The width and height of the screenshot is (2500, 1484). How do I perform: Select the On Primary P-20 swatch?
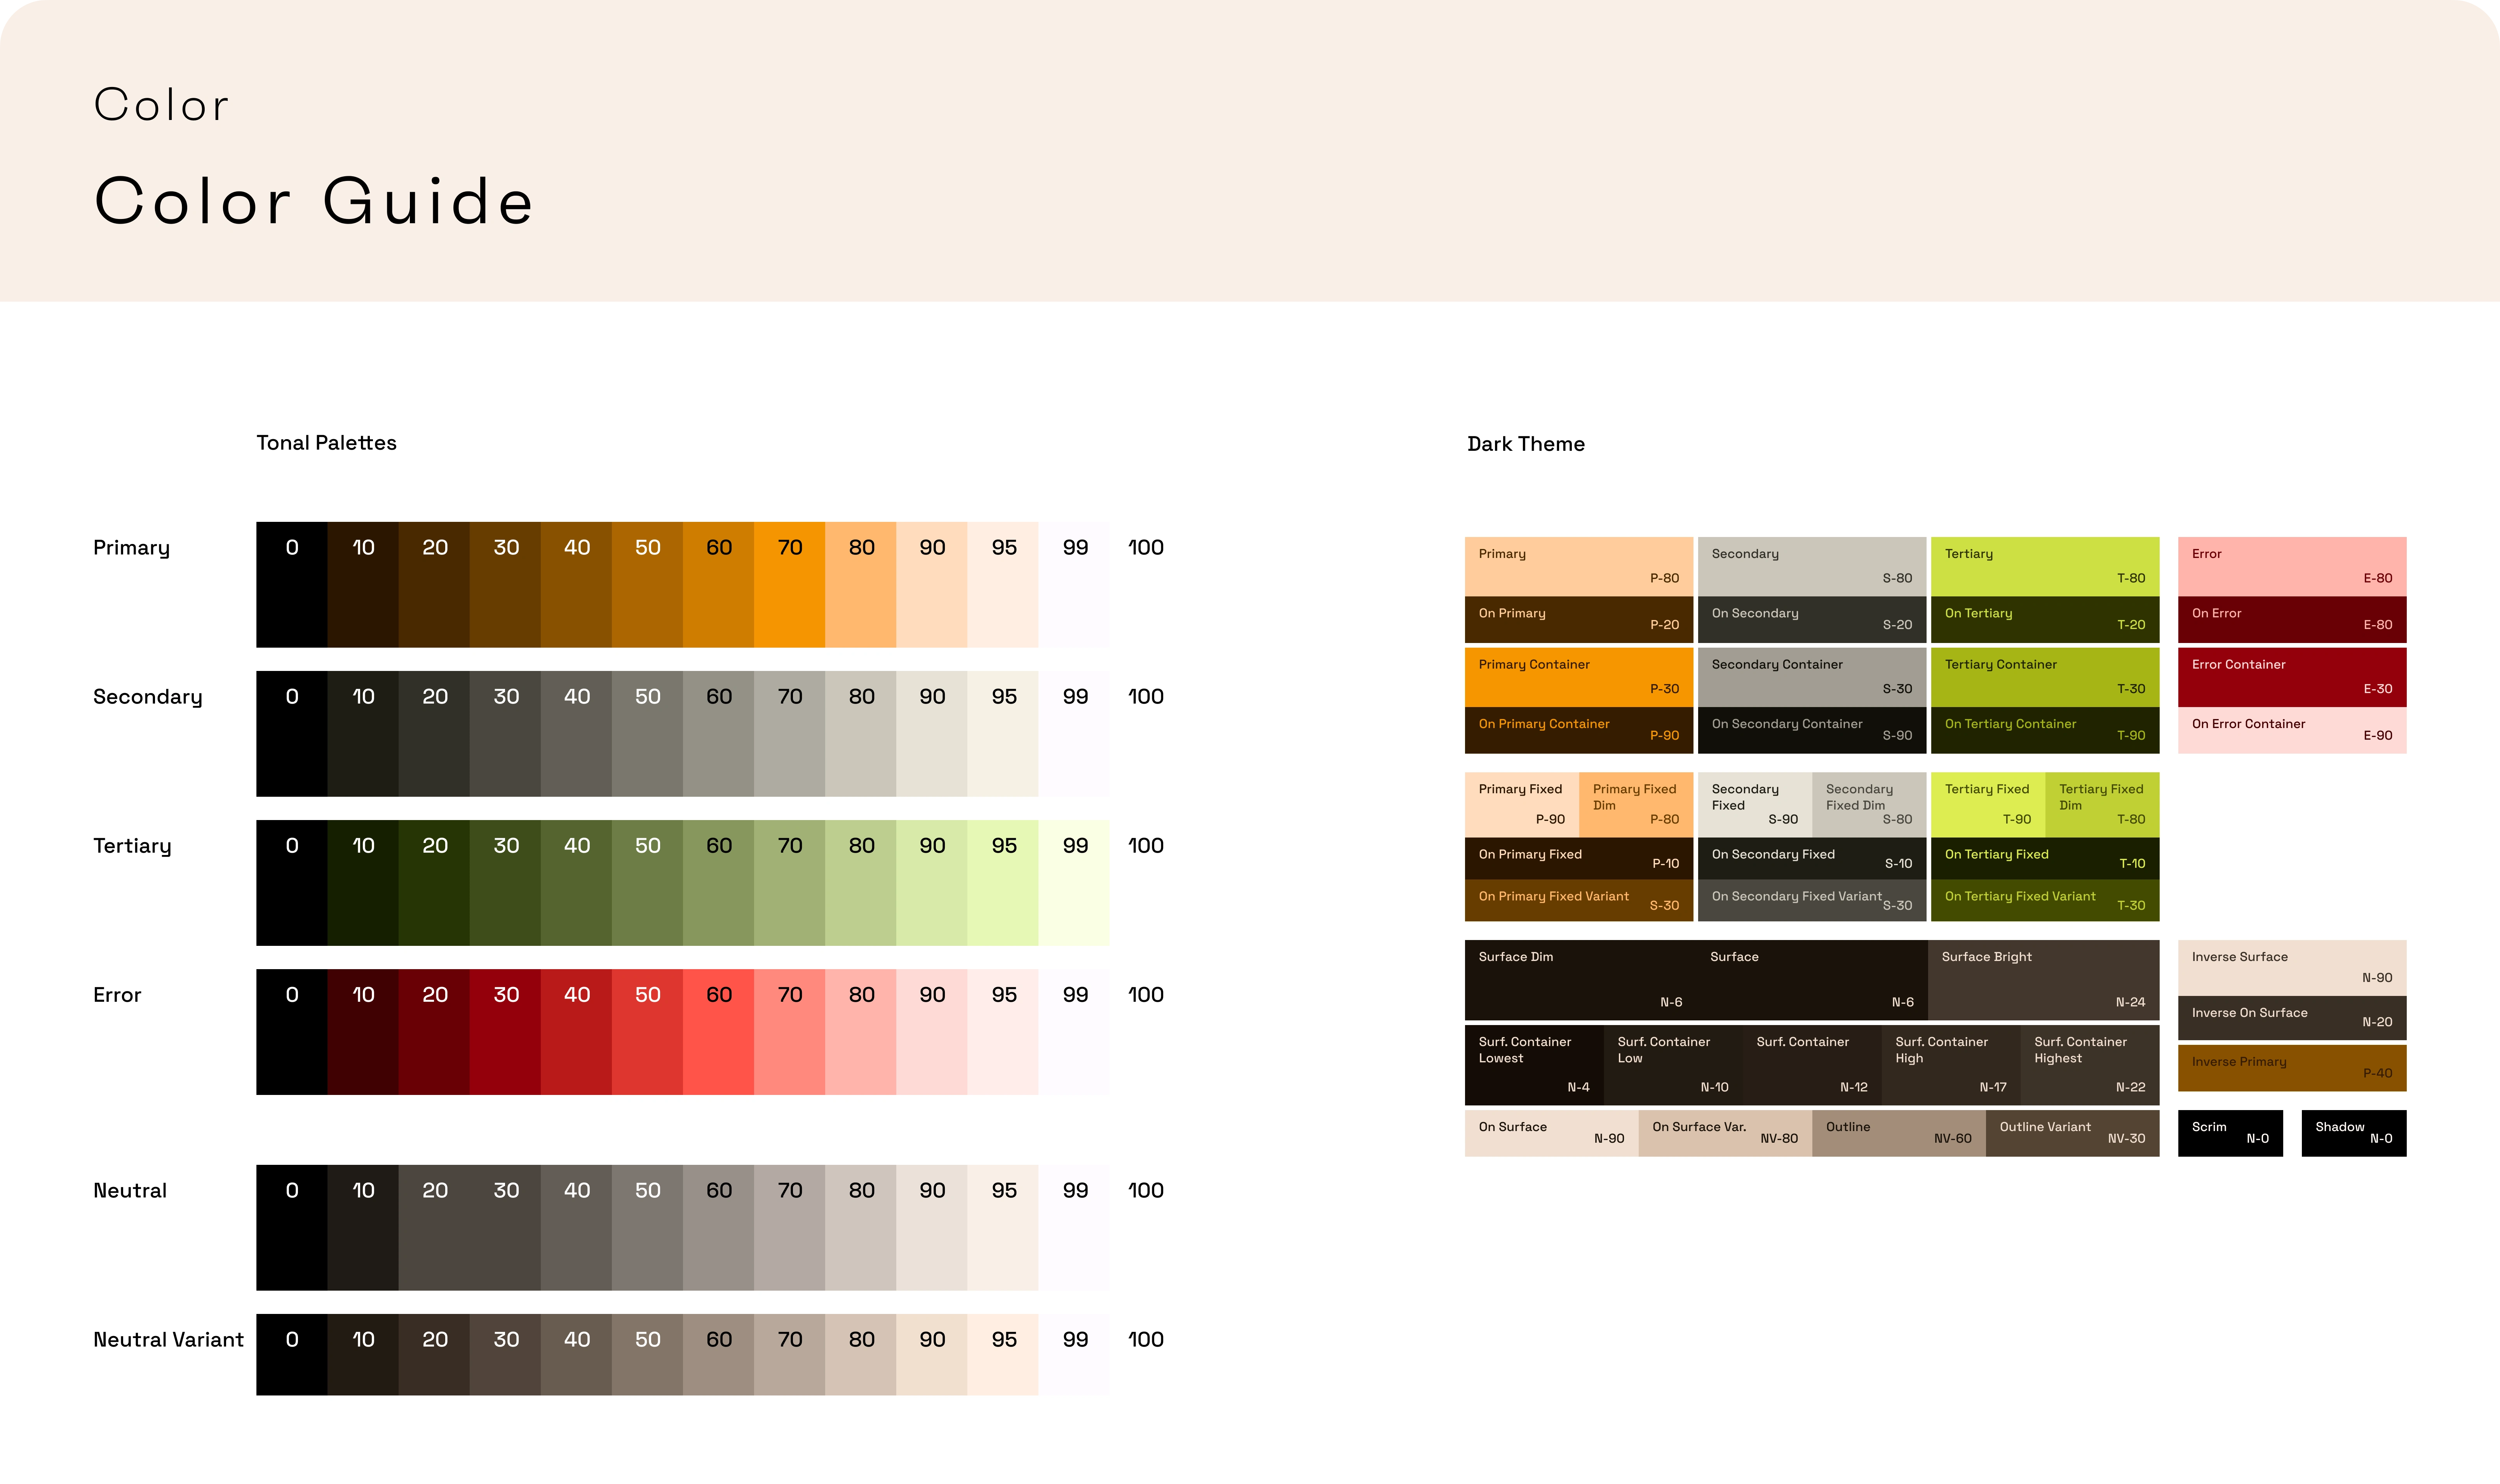(x=1578, y=620)
